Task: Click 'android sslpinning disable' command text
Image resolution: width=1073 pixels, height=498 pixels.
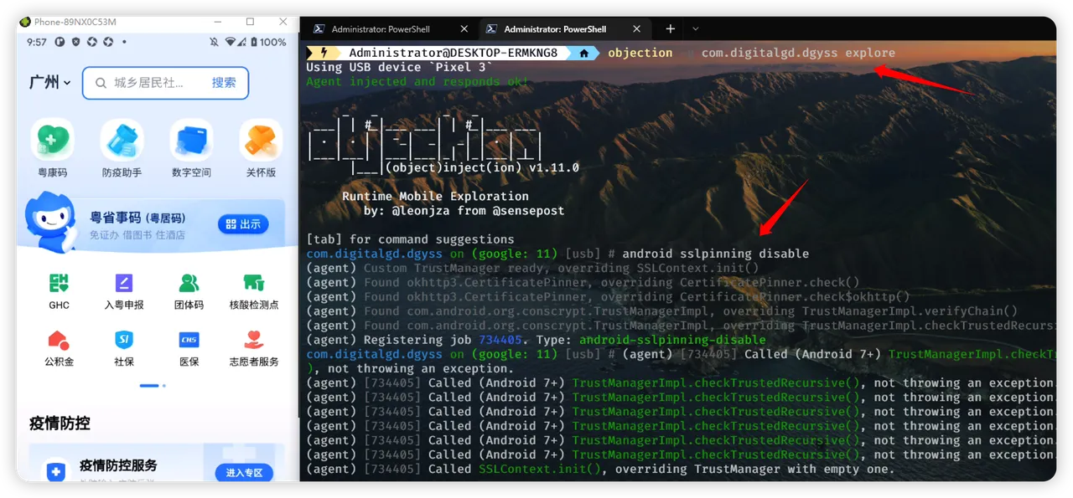Action: pos(716,254)
